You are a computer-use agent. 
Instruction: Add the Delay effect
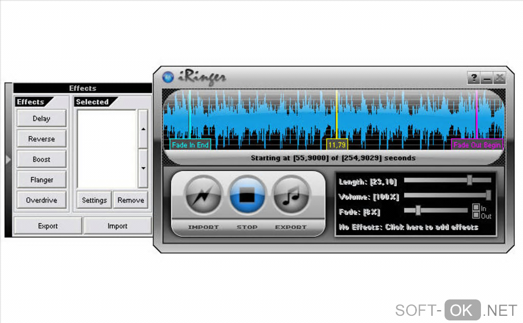[42, 118]
